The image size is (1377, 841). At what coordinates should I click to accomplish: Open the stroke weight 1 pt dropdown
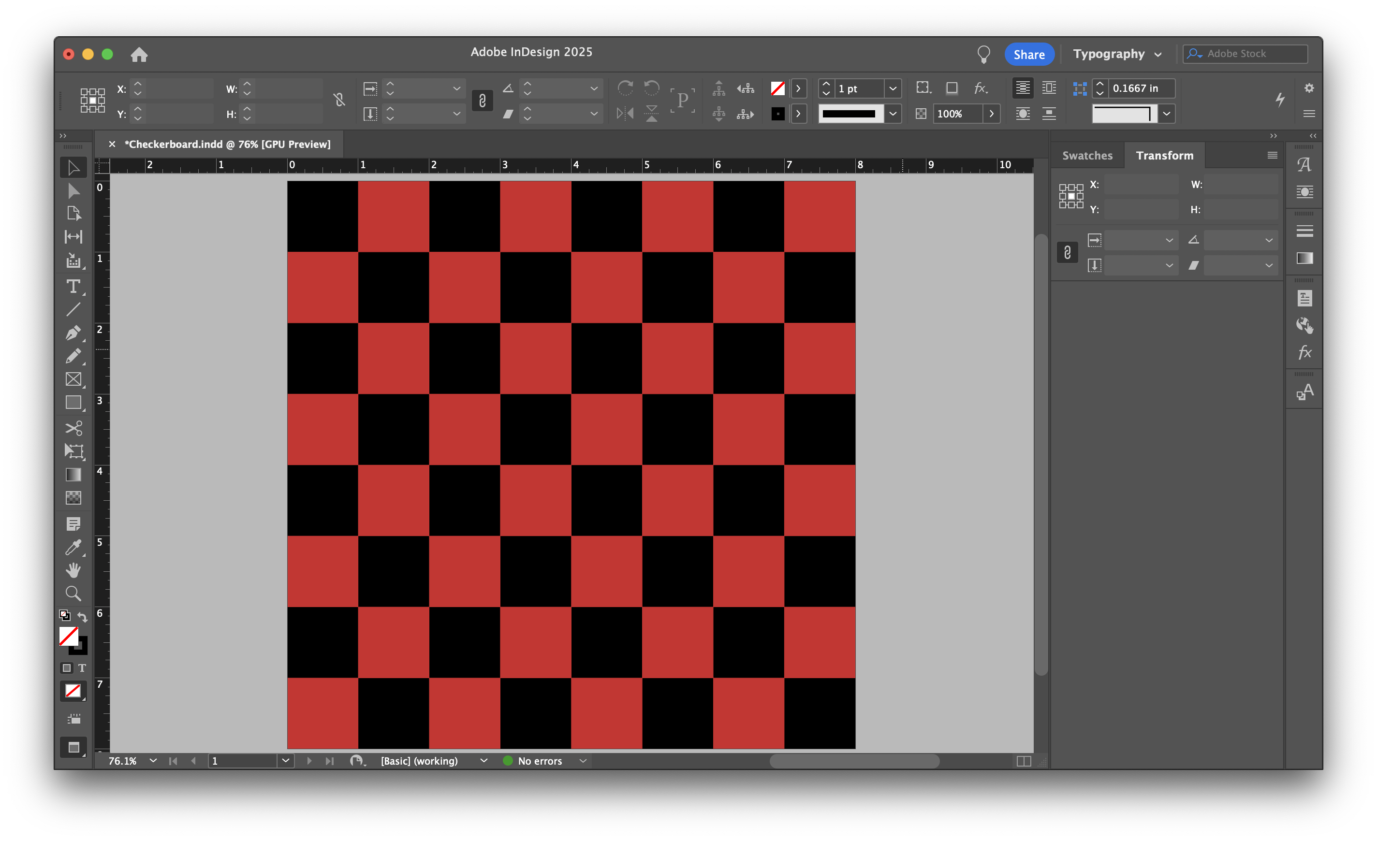(893, 88)
